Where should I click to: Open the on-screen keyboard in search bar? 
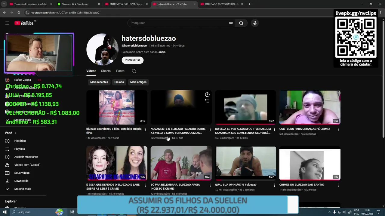point(231,23)
